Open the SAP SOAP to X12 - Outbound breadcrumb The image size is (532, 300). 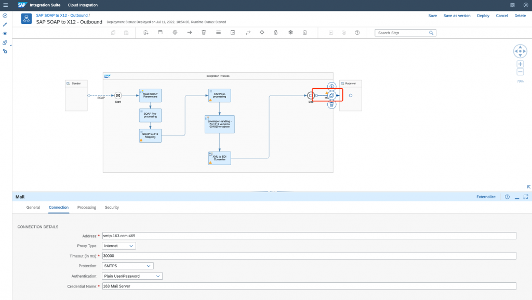[62, 15]
